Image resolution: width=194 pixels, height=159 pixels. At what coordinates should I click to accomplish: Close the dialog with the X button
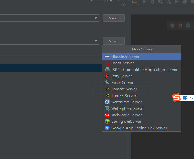tap(124, 5)
